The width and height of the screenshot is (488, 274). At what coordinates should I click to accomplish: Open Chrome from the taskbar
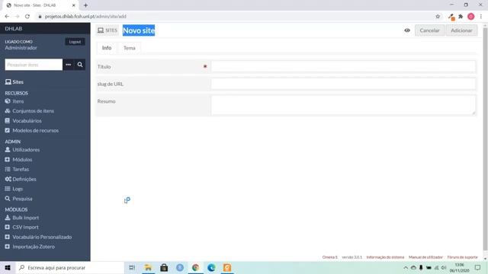tap(195, 267)
